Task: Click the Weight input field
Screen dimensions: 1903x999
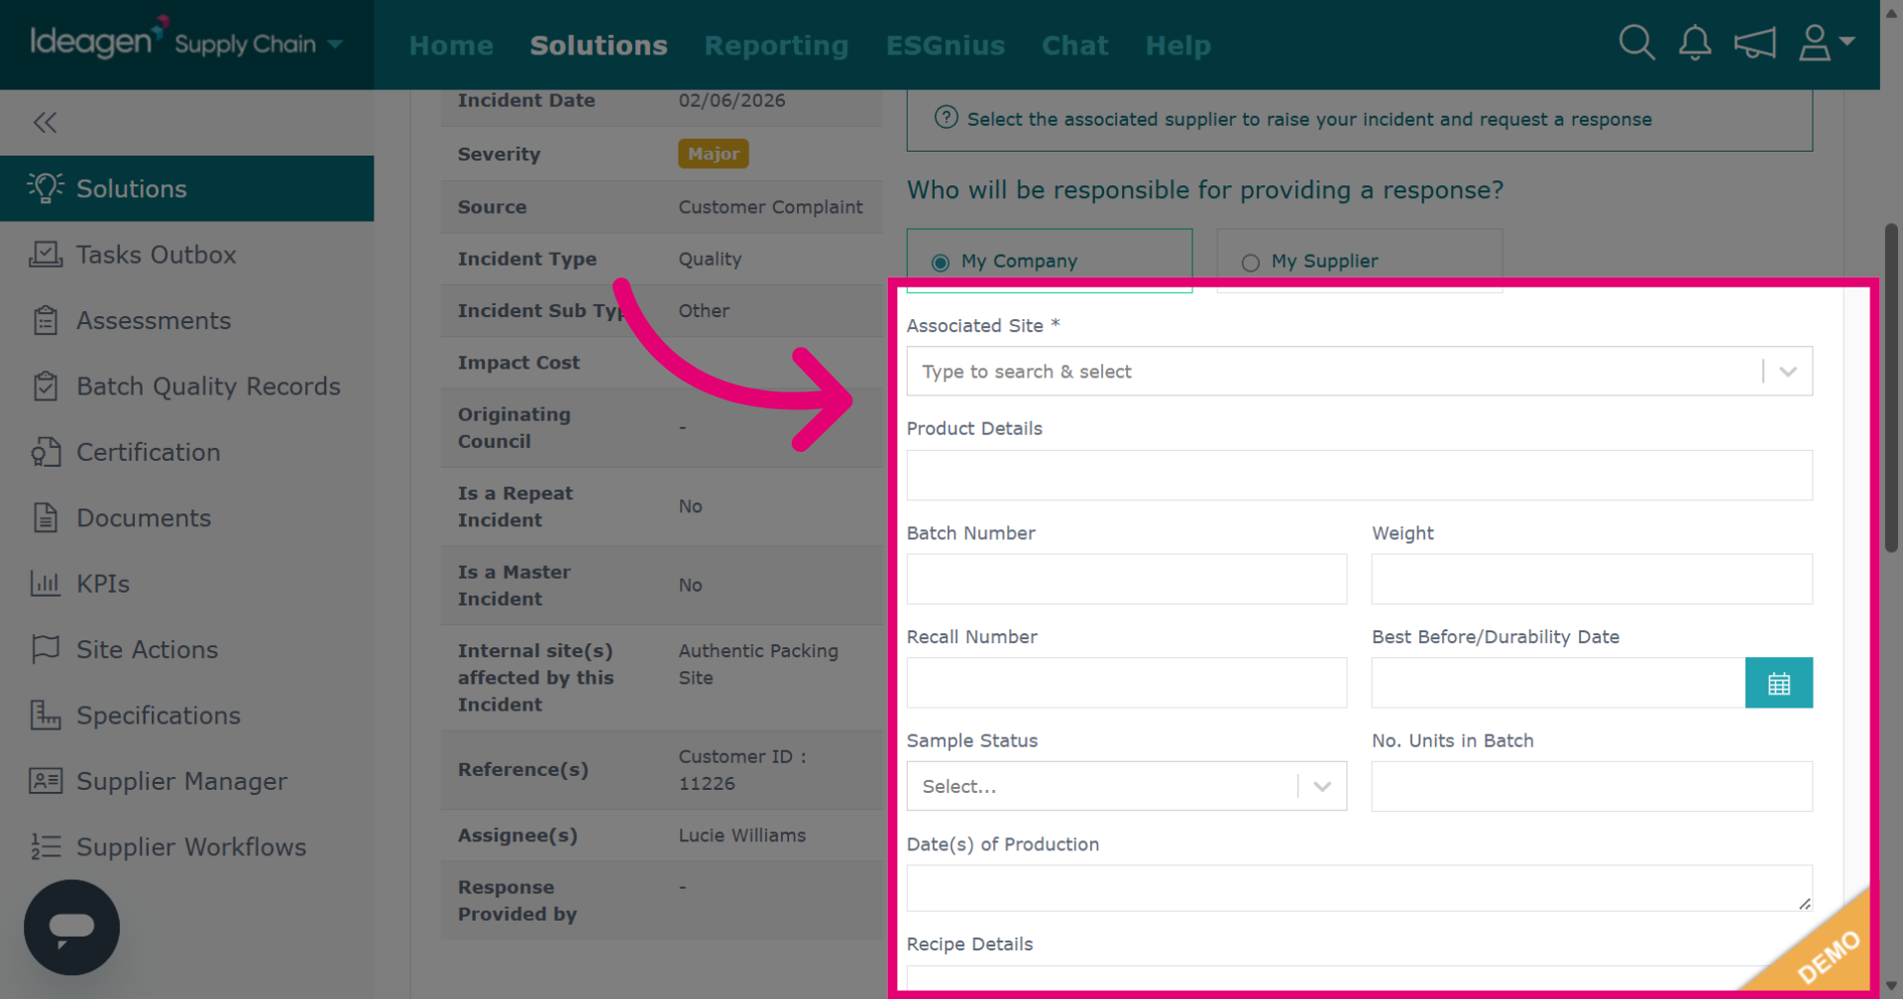Action: point(1592,579)
